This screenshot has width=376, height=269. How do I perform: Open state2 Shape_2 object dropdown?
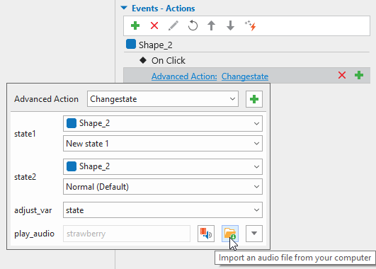pos(163,166)
